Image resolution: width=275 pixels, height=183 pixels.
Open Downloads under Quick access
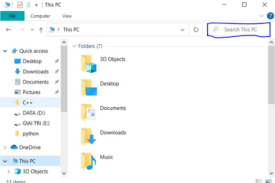(36, 72)
